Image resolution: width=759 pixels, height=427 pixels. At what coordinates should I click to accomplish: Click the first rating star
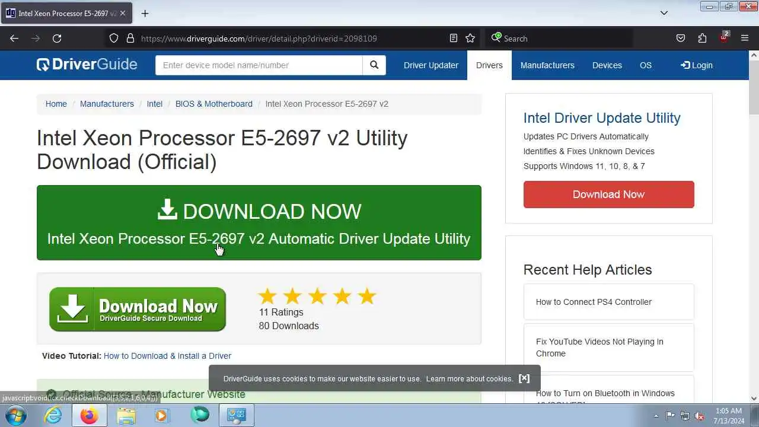pyautogui.click(x=267, y=296)
